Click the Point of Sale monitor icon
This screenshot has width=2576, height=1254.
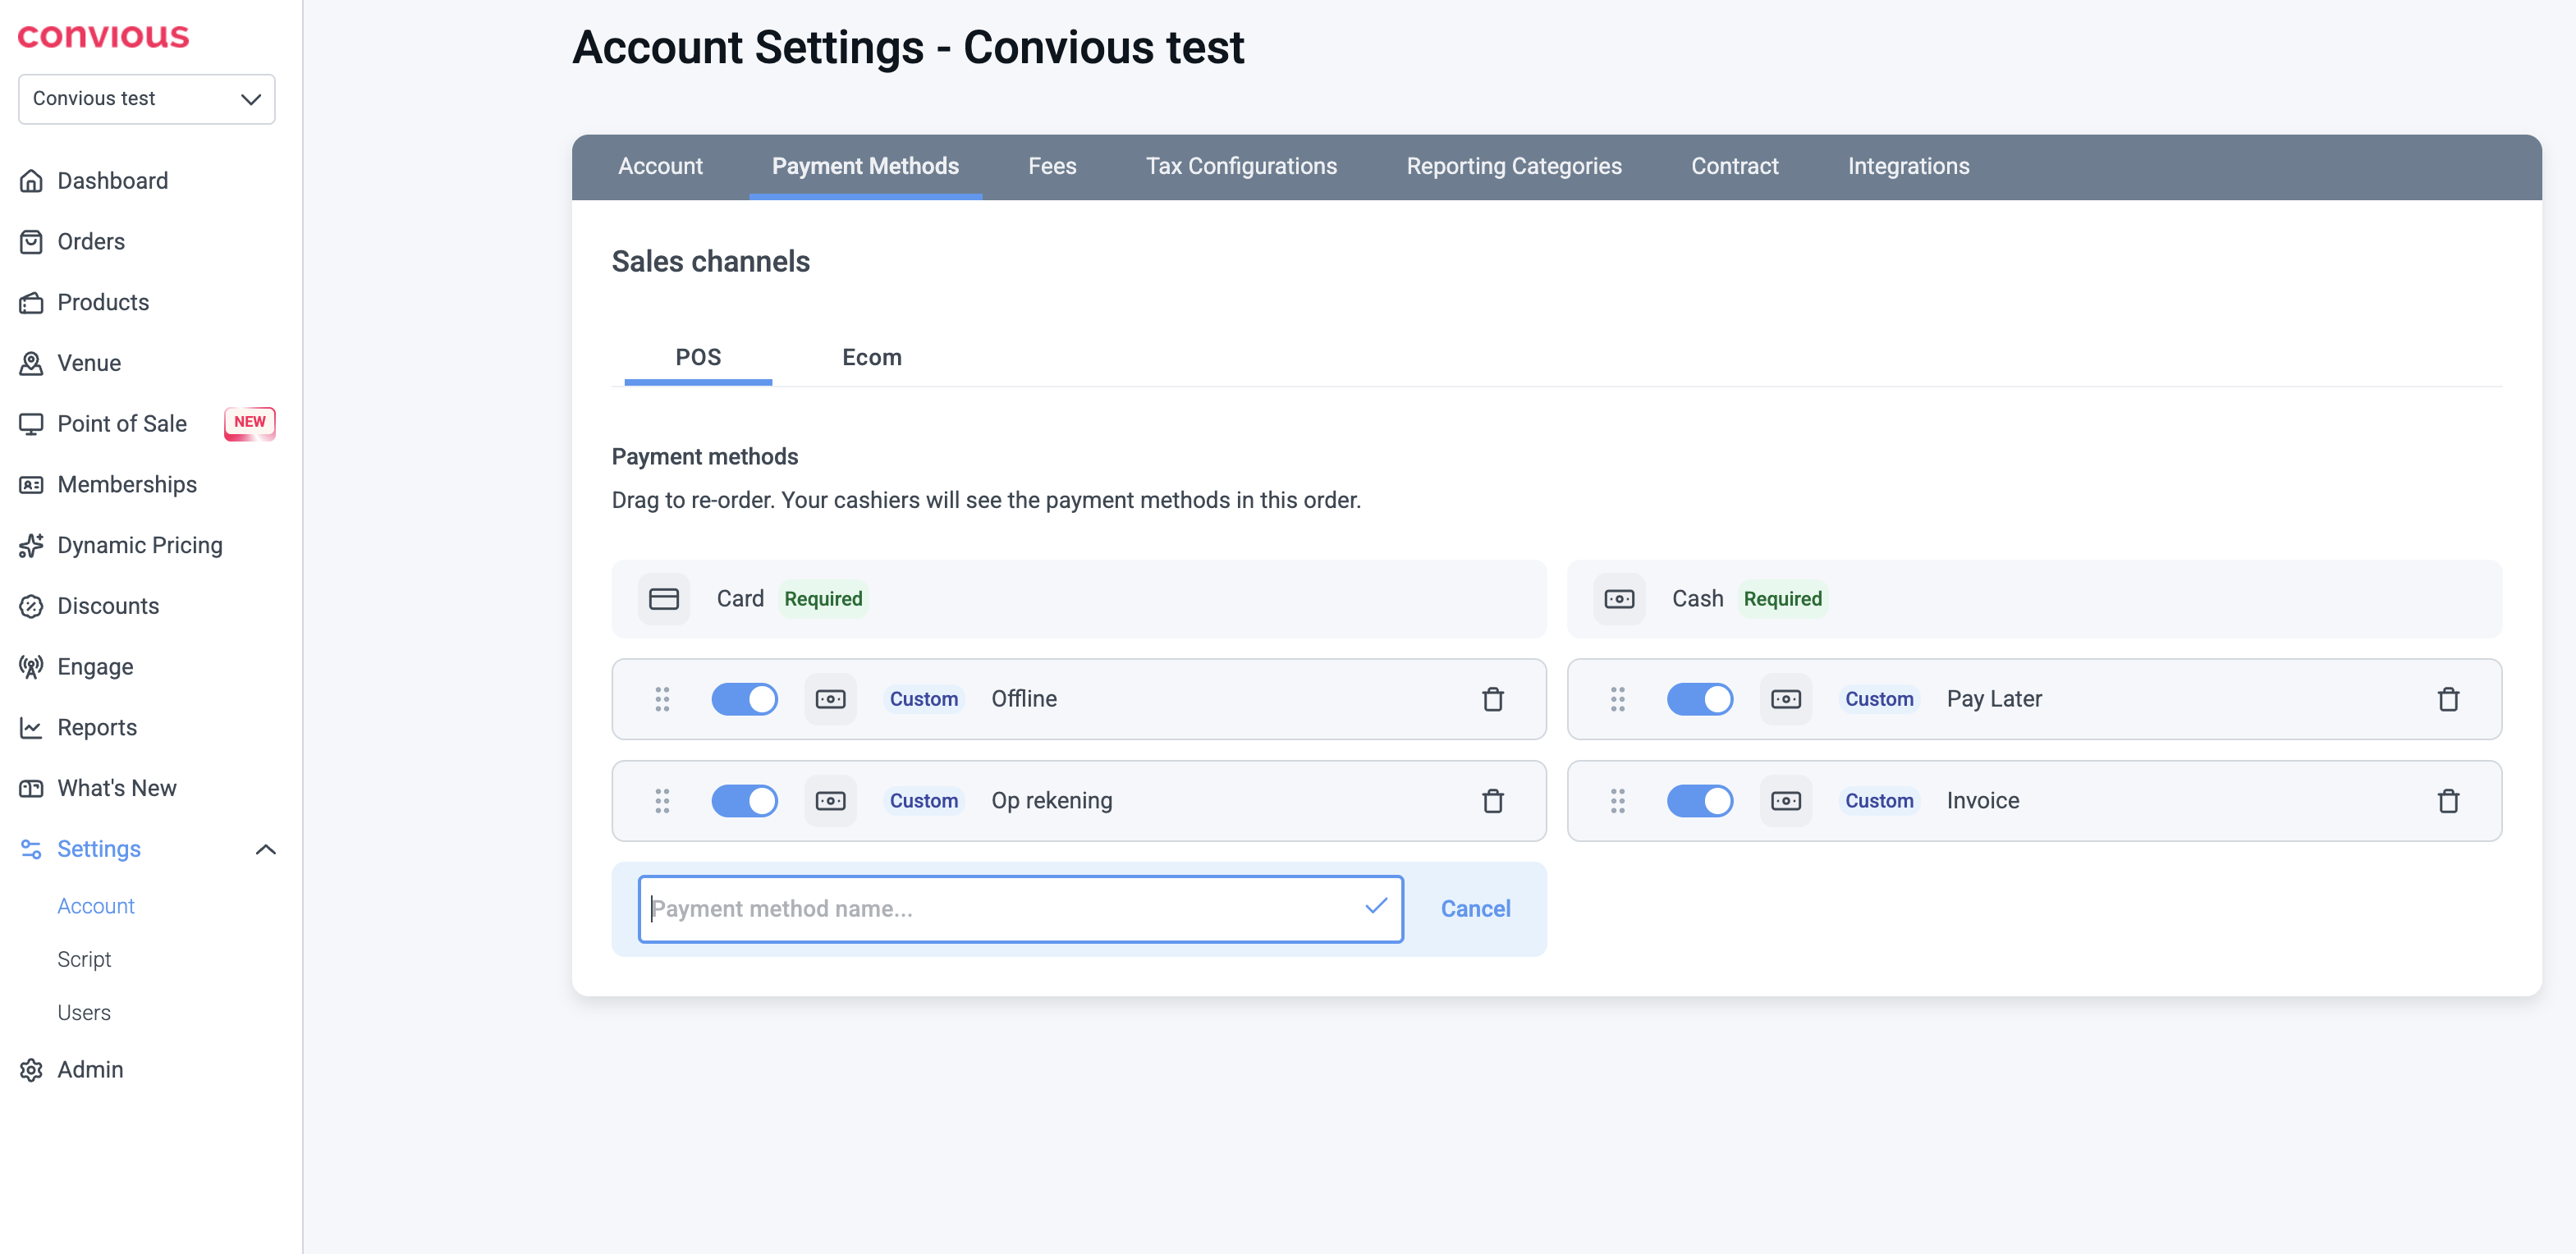coord(31,424)
